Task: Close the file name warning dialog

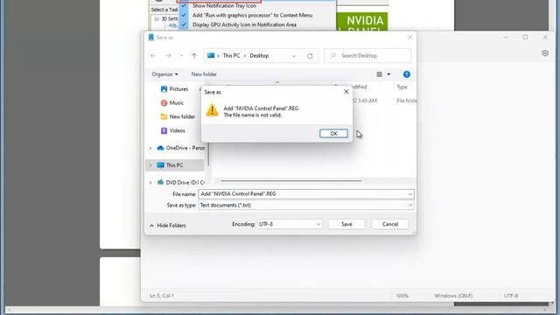Action: pos(346,92)
